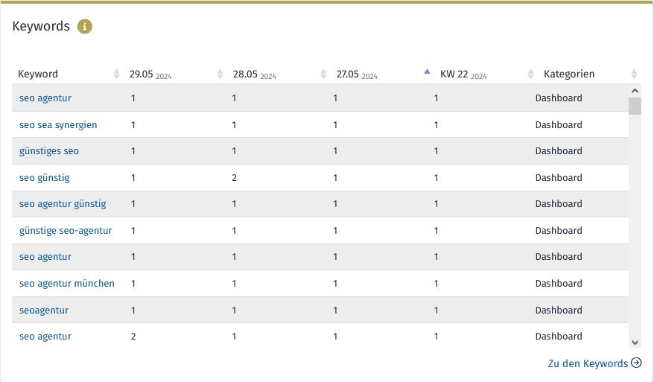Click the table scrollbar thumb
Image resolution: width=654 pixels, height=382 pixels.
[x=635, y=106]
